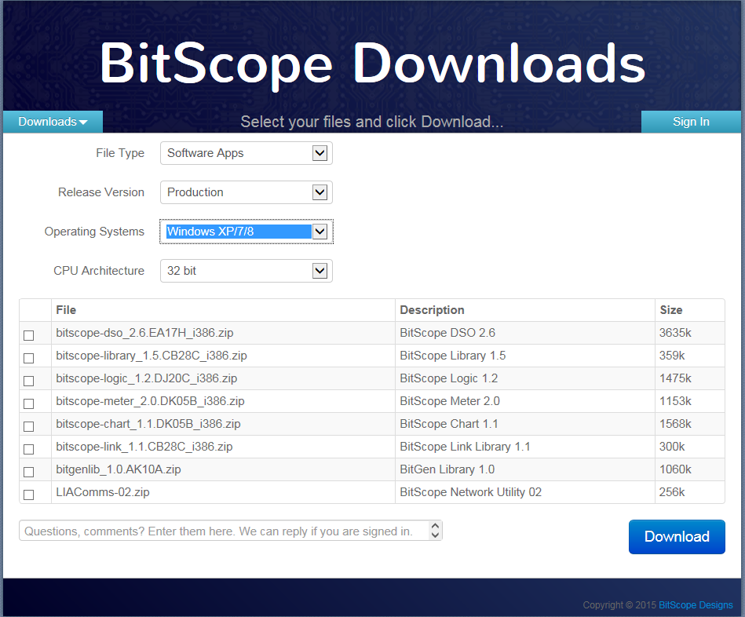Click the Sign In button
The height and width of the screenshot is (617, 745).
691,122
